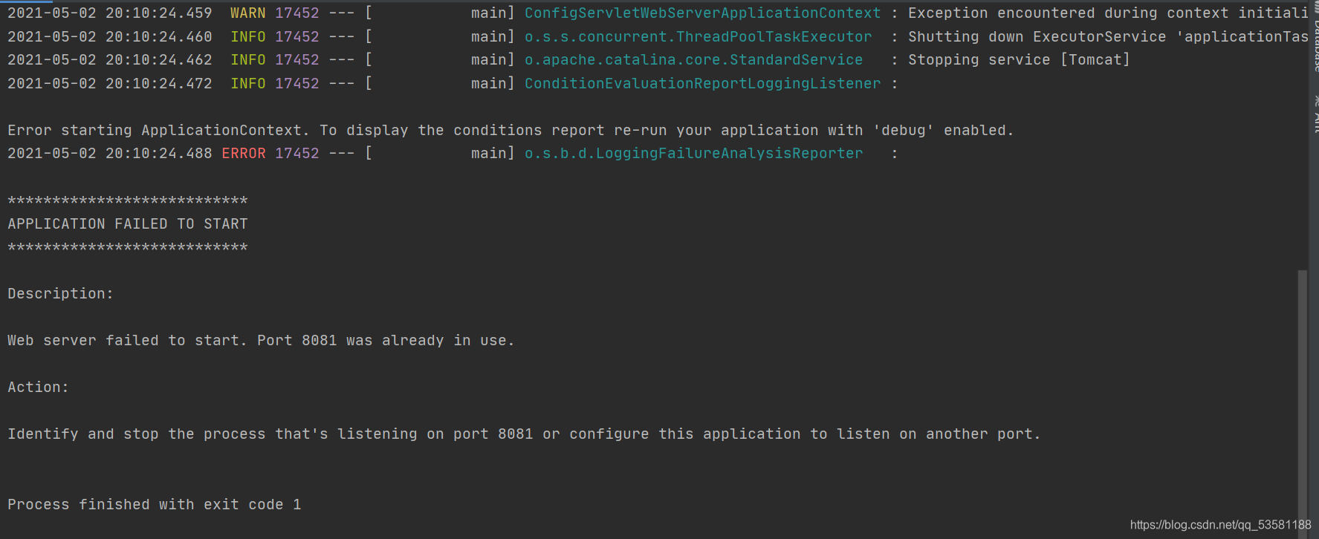Click the WARN log level text
This screenshot has width=1319, height=539.
pyautogui.click(x=247, y=13)
